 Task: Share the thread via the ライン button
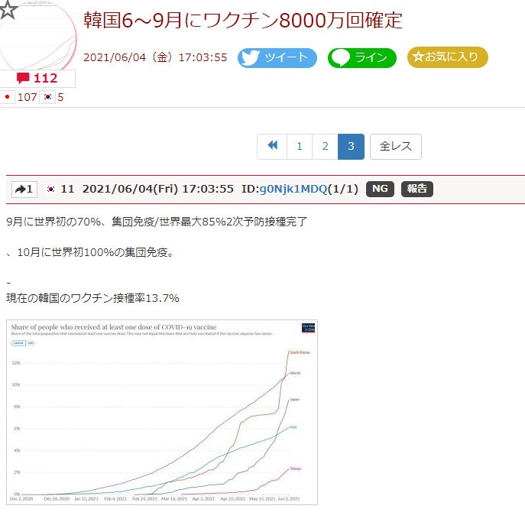[362, 58]
